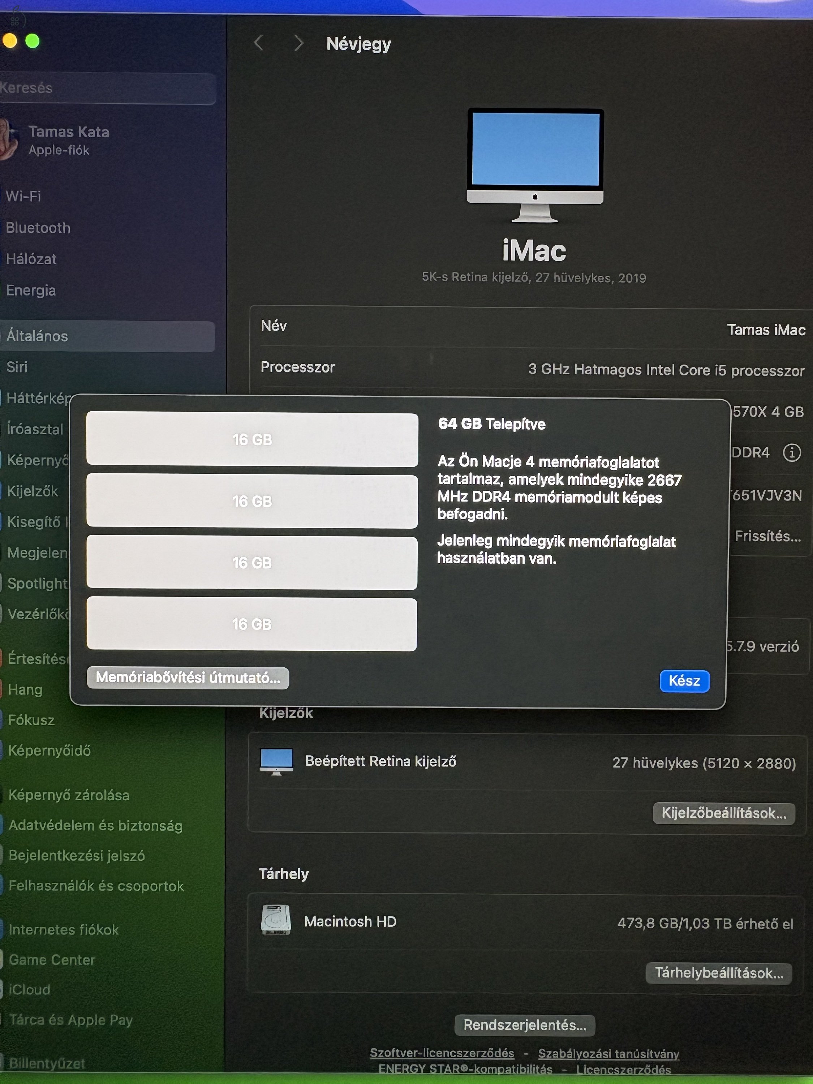The width and height of the screenshot is (813, 1084).
Task: Open the ENERGY STAR-kompatibilitás link
Action: [465, 1069]
